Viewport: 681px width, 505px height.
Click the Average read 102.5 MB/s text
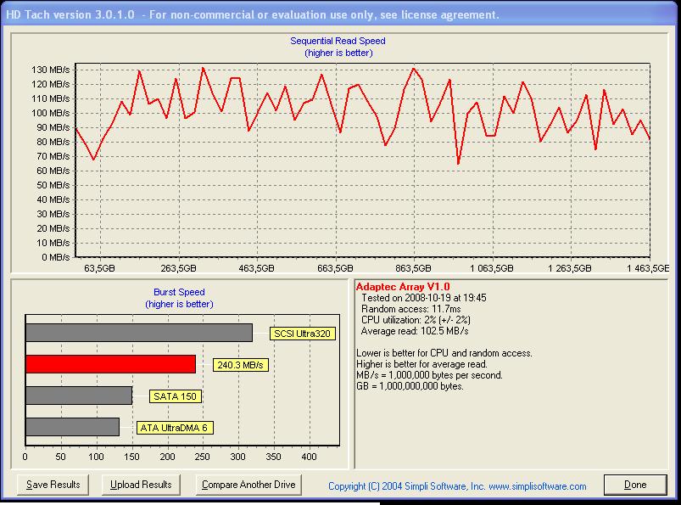[x=415, y=331]
